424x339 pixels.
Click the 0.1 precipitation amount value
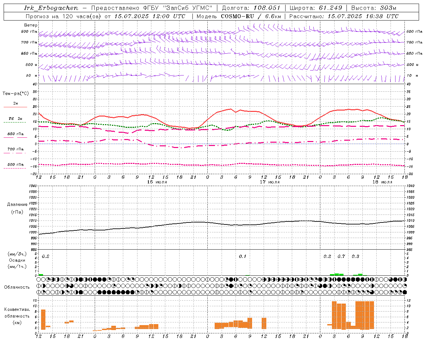pyautogui.click(x=242, y=256)
